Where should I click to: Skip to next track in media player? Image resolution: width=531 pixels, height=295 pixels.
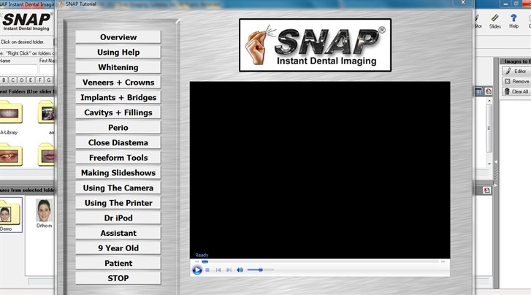(x=229, y=270)
